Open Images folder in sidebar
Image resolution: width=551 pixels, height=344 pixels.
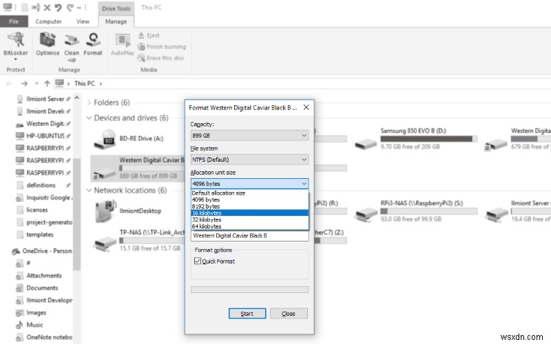tap(37, 312)
